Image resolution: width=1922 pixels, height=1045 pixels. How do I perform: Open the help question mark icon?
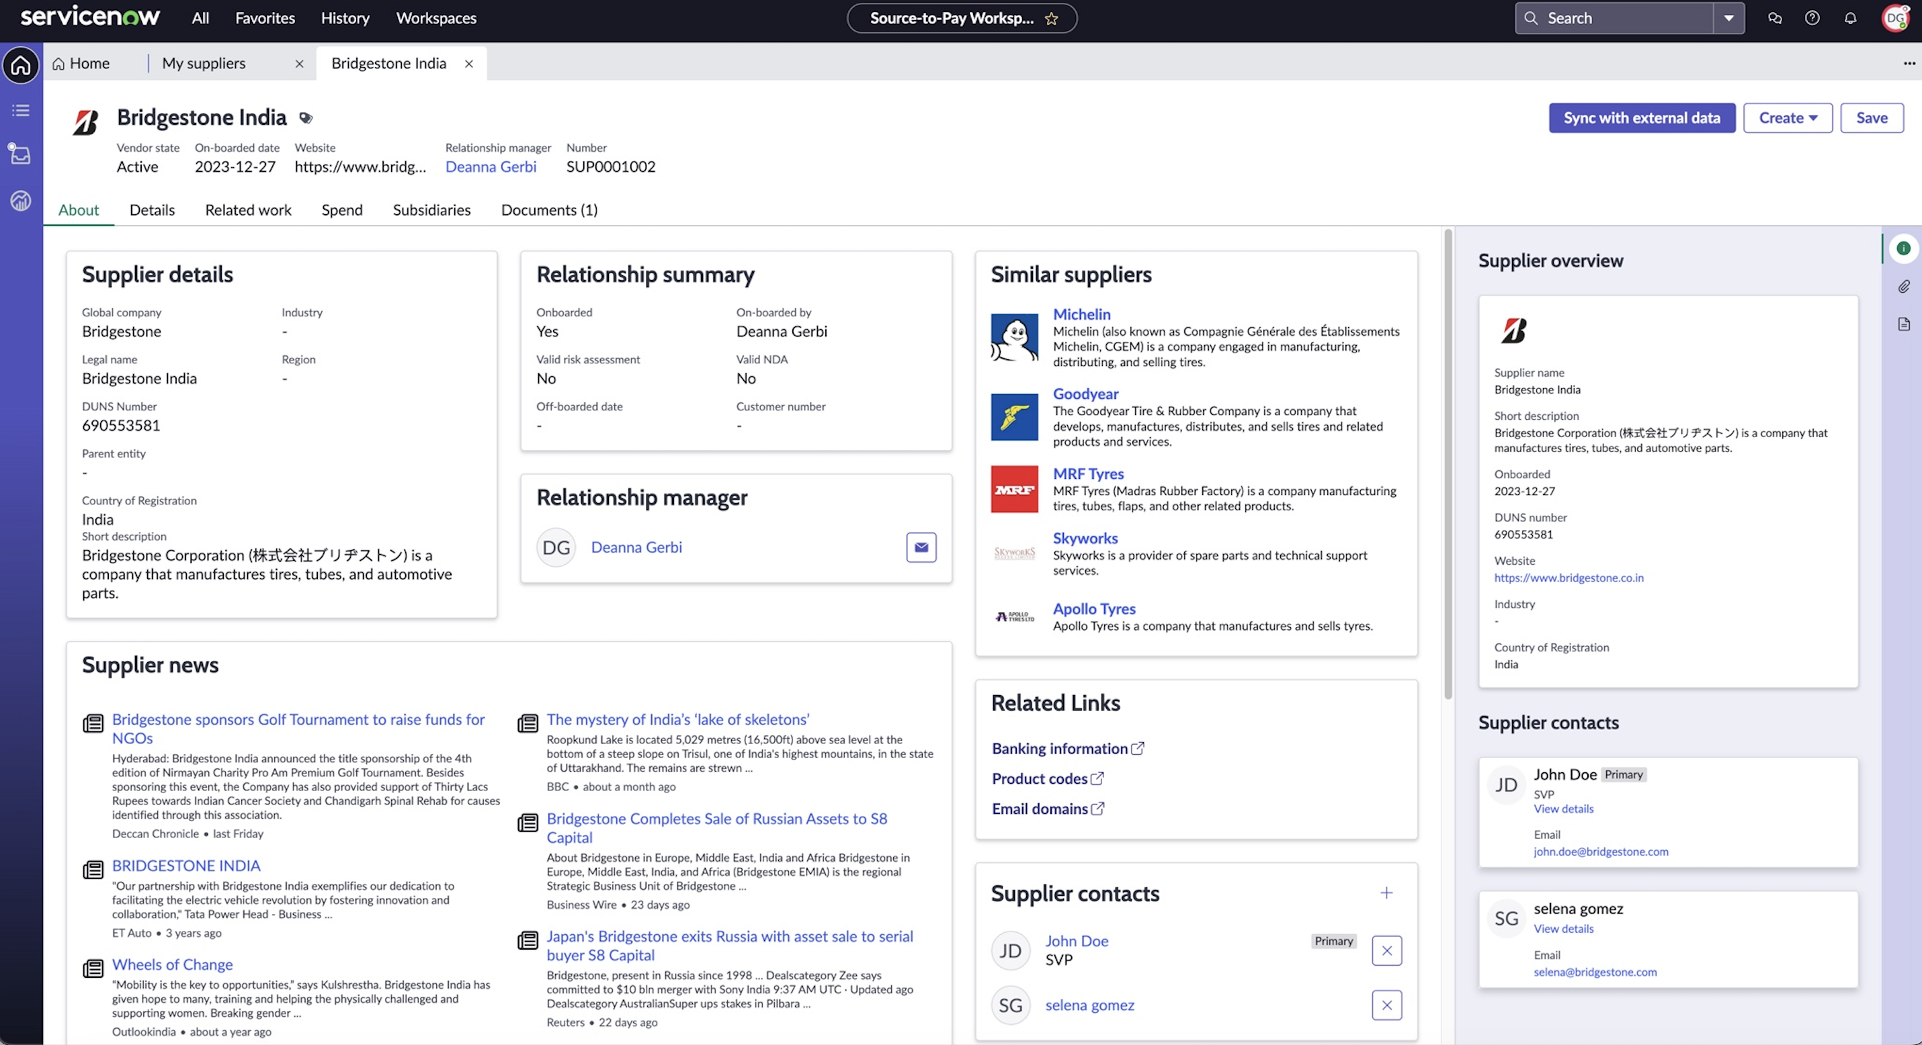[x=1812, y=18]
